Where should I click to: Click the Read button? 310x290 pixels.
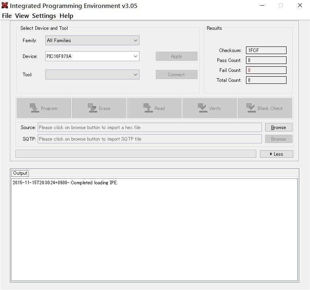tap(154, 108)
